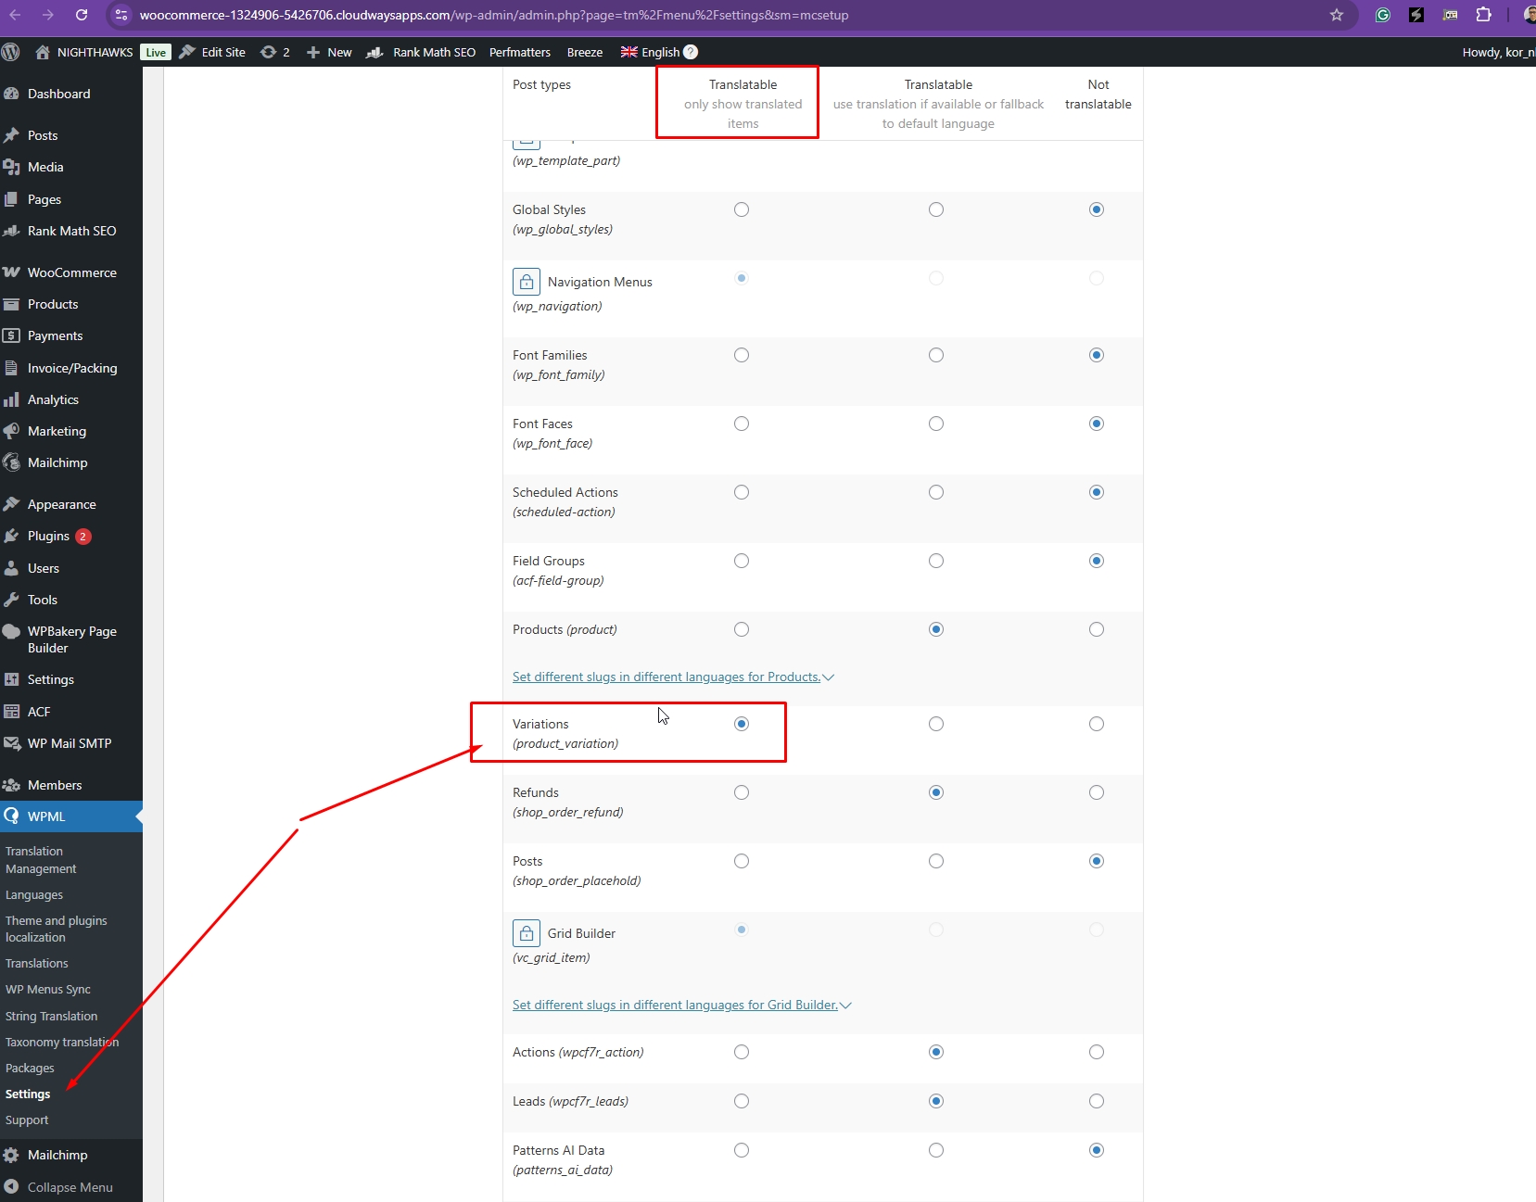Click the Tools wrench icon

pos(12,600)
